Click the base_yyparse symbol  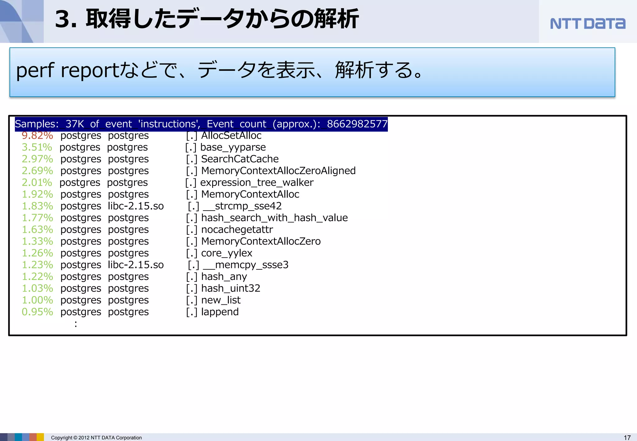pyautogui.click(x=233, y=147)
